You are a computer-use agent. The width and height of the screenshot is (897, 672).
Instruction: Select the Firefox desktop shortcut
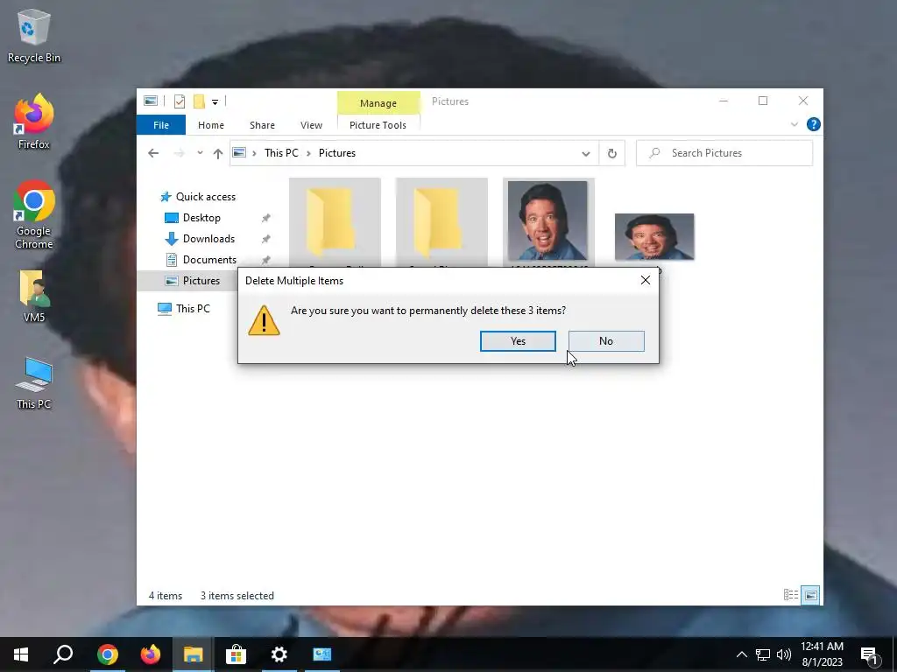[x=34, y=122]
